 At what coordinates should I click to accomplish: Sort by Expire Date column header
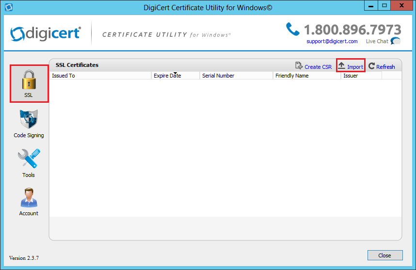tap(175, 76)
